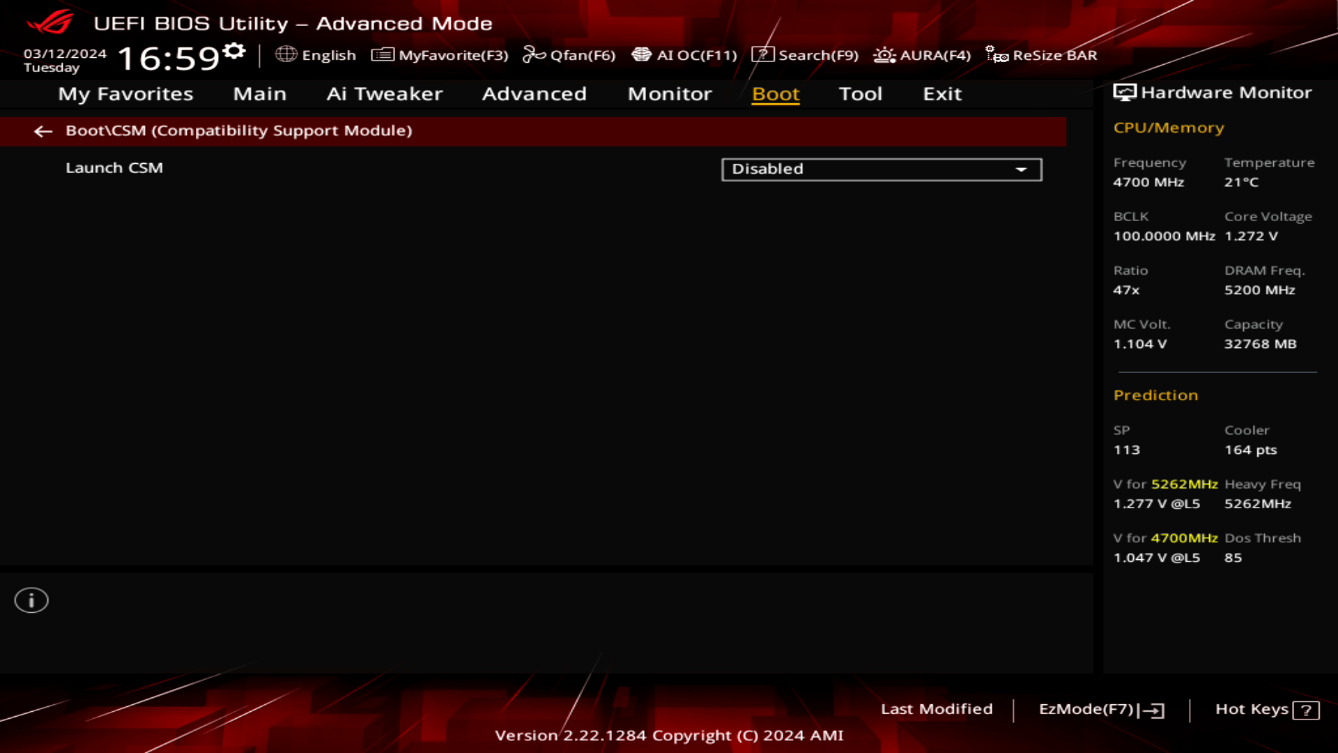This screenshot has height=753, width=1338.
Task: Click Last Modified button
Action: pyautogui.click(x=937, y=709)
